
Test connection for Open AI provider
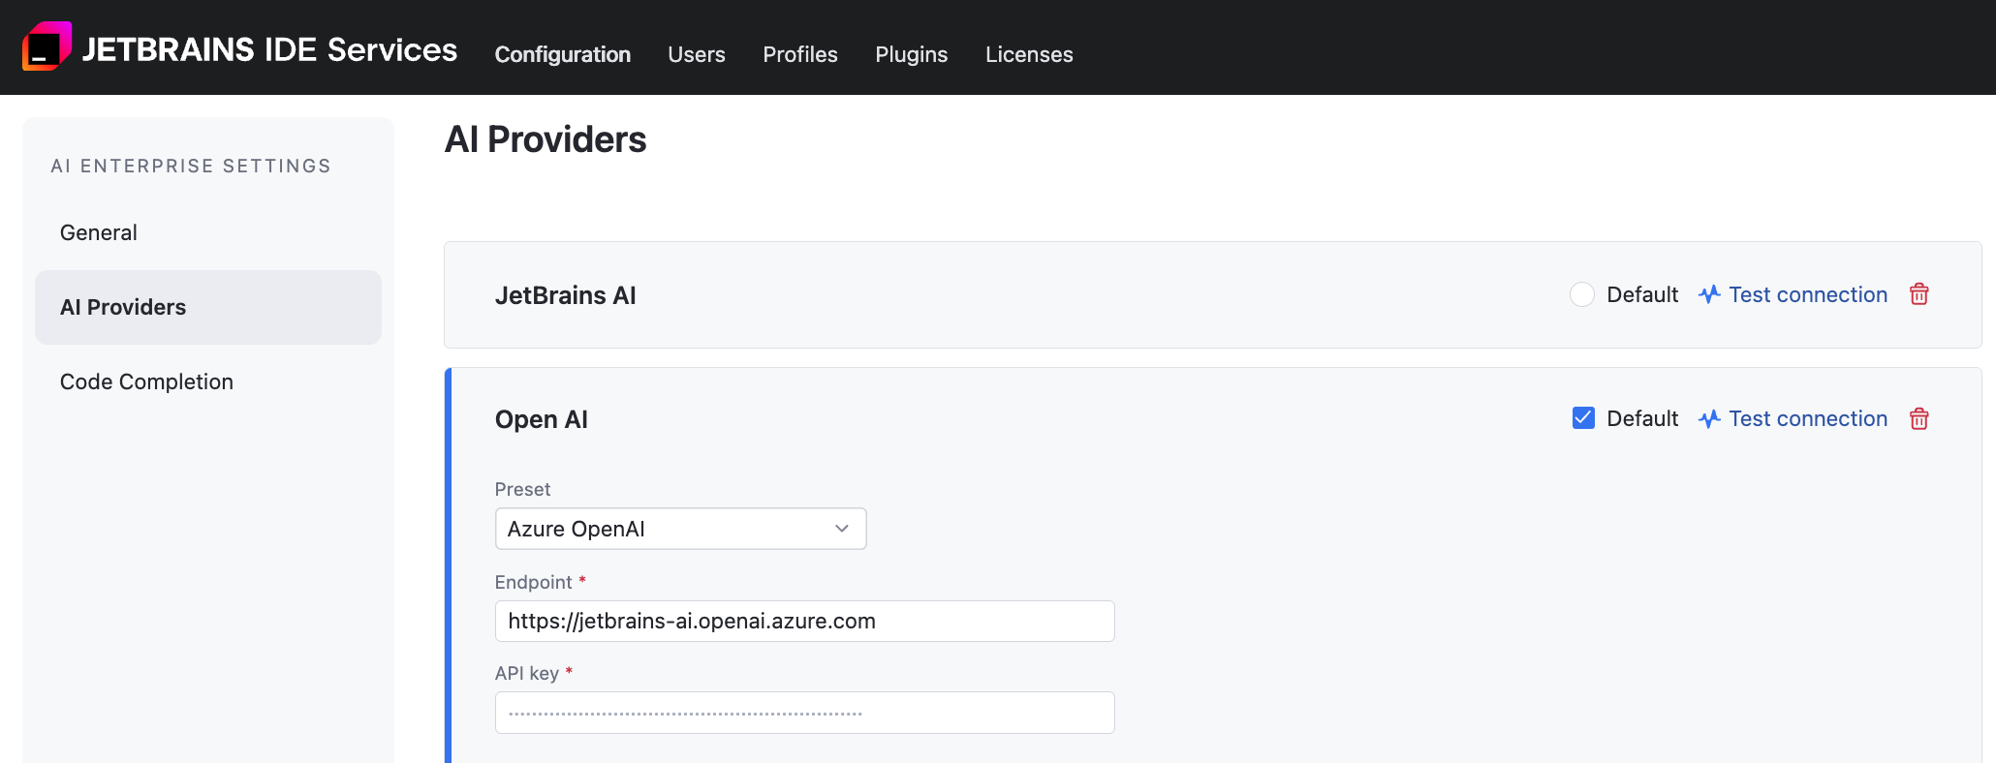pyautogui.click(x=1807, y=418)
